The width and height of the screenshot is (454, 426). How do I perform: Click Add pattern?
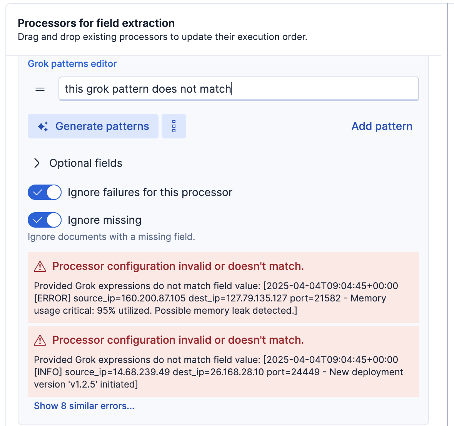(x=382, y=126)
